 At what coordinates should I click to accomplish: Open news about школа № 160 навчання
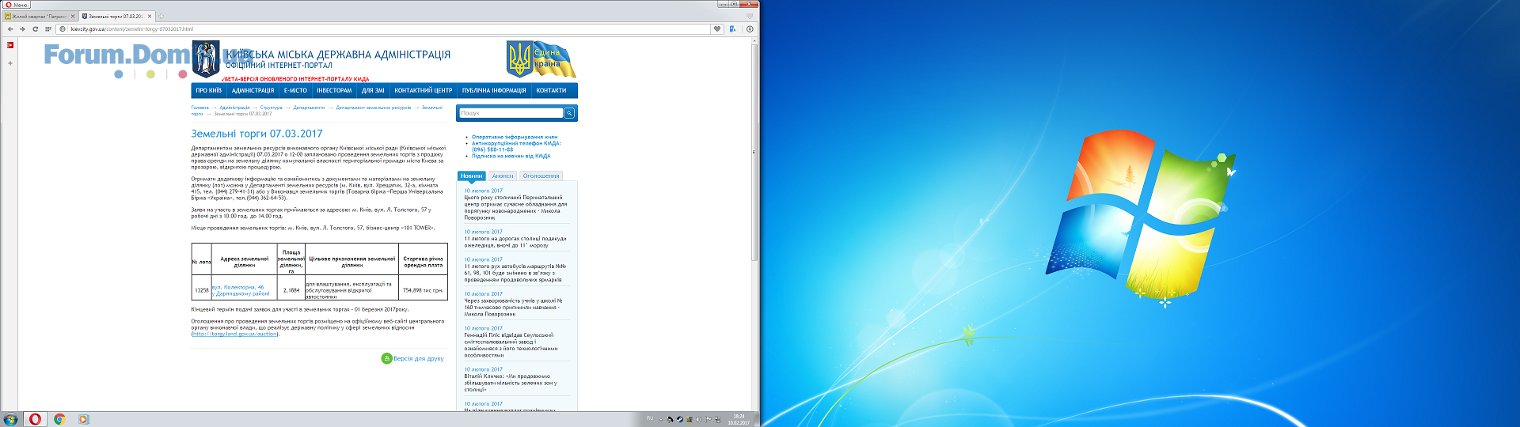click(513, 308)
